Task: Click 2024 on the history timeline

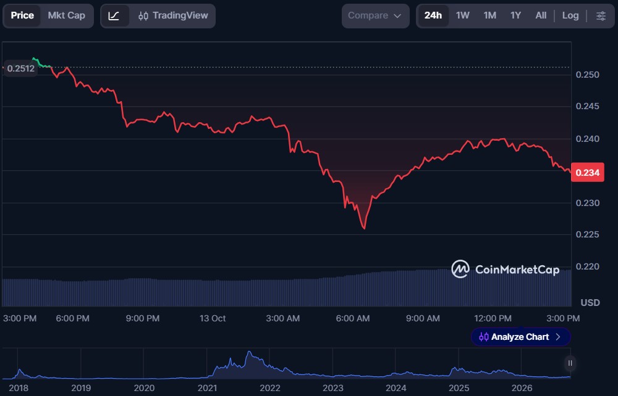Action: pos(396,388)
